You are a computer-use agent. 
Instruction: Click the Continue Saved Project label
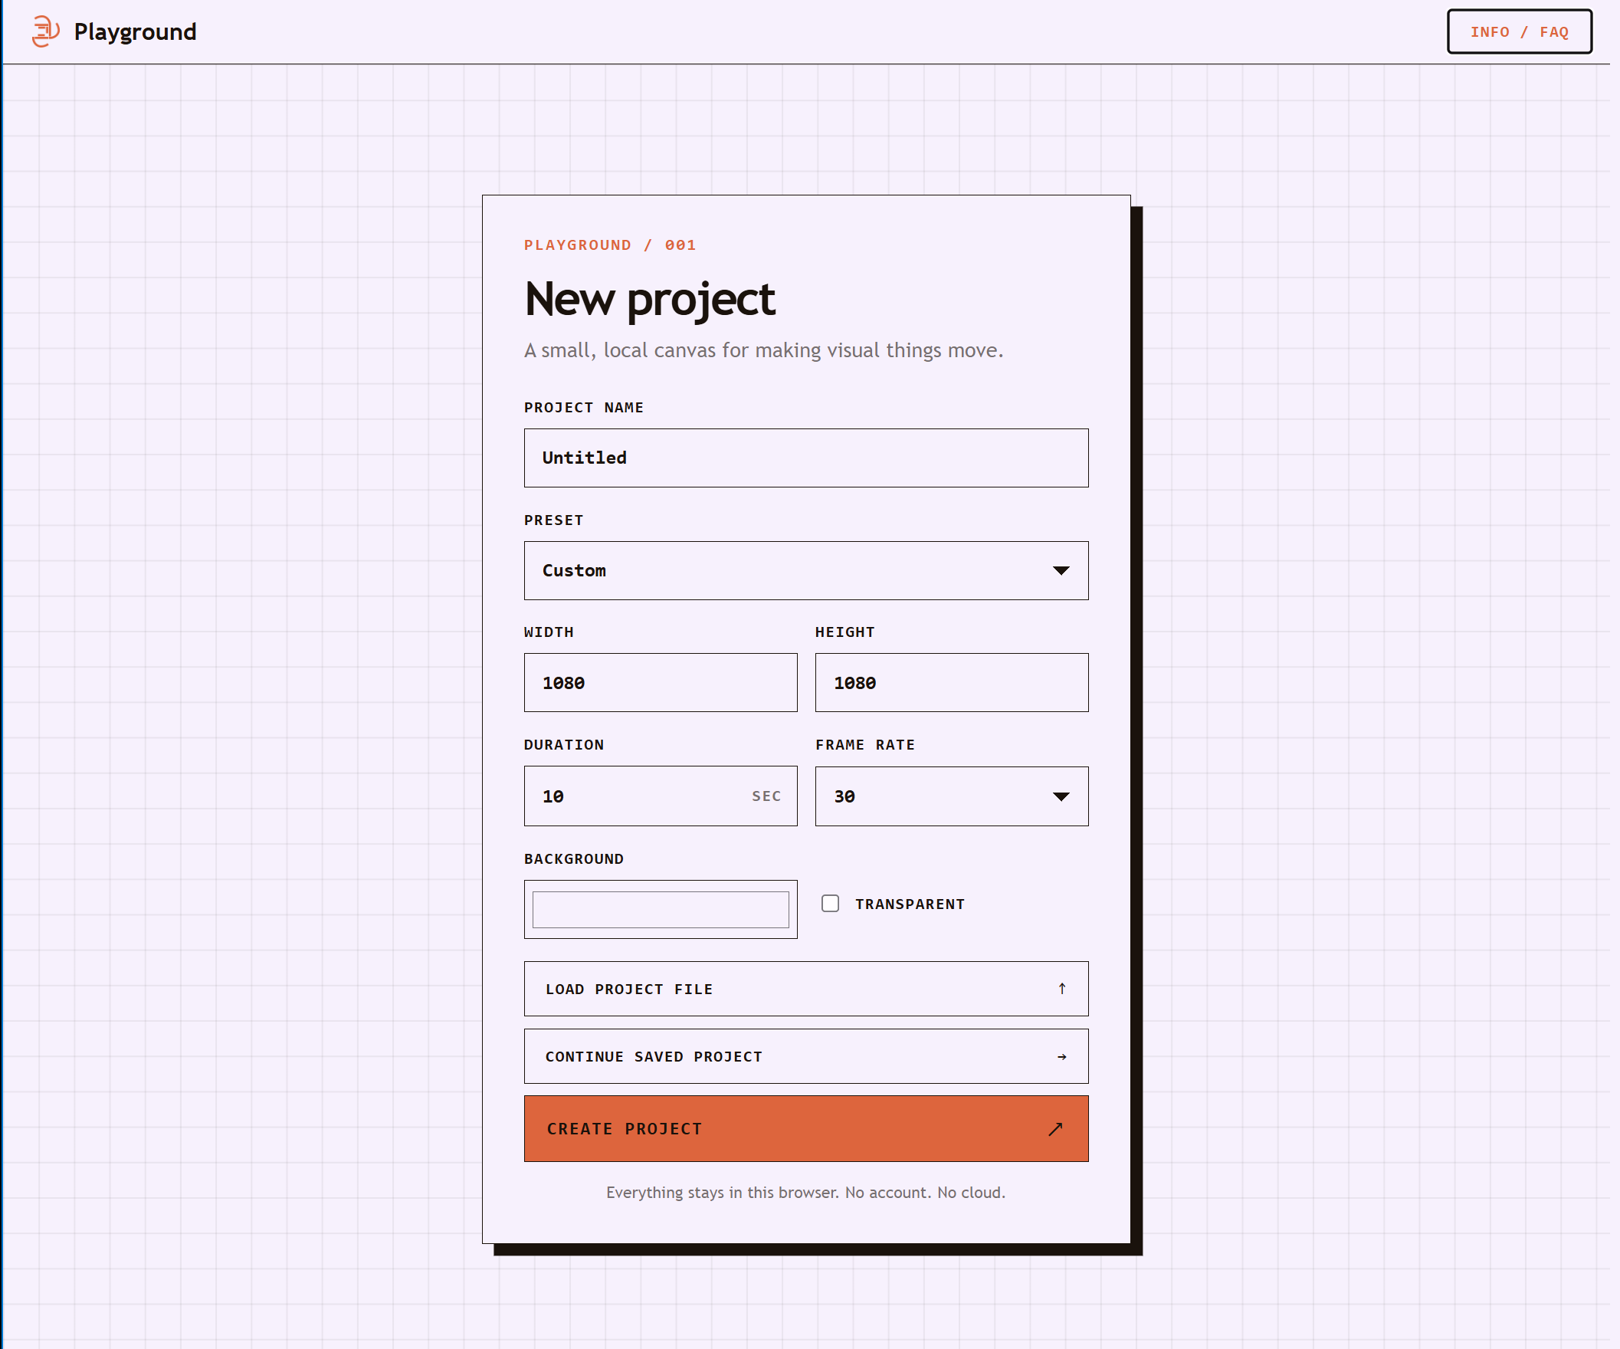[x=654, y=1056]
